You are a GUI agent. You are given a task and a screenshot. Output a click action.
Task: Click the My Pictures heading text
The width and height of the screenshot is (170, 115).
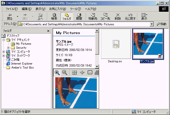pos(68,33)
